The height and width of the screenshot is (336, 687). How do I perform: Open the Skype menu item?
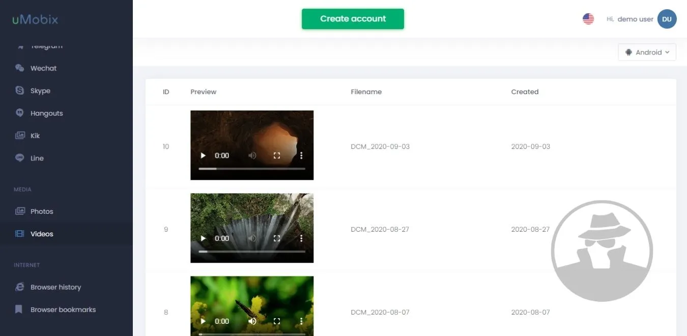(x=66, y=91)
